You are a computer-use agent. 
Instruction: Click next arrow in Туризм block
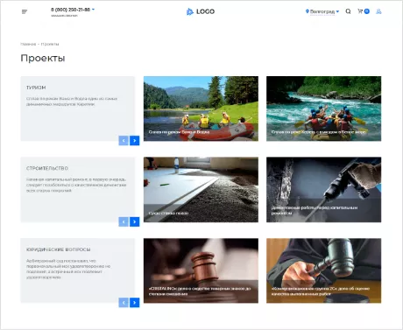134,141
